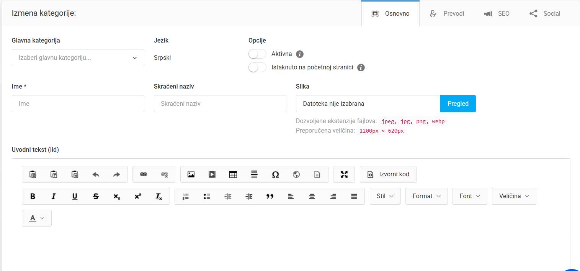
Task: Insert a numbered list
Action: tap(186, 196)
